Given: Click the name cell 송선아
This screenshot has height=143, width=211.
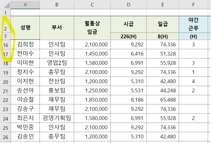Looking at the screenshot, I should (x=25, y=91).
